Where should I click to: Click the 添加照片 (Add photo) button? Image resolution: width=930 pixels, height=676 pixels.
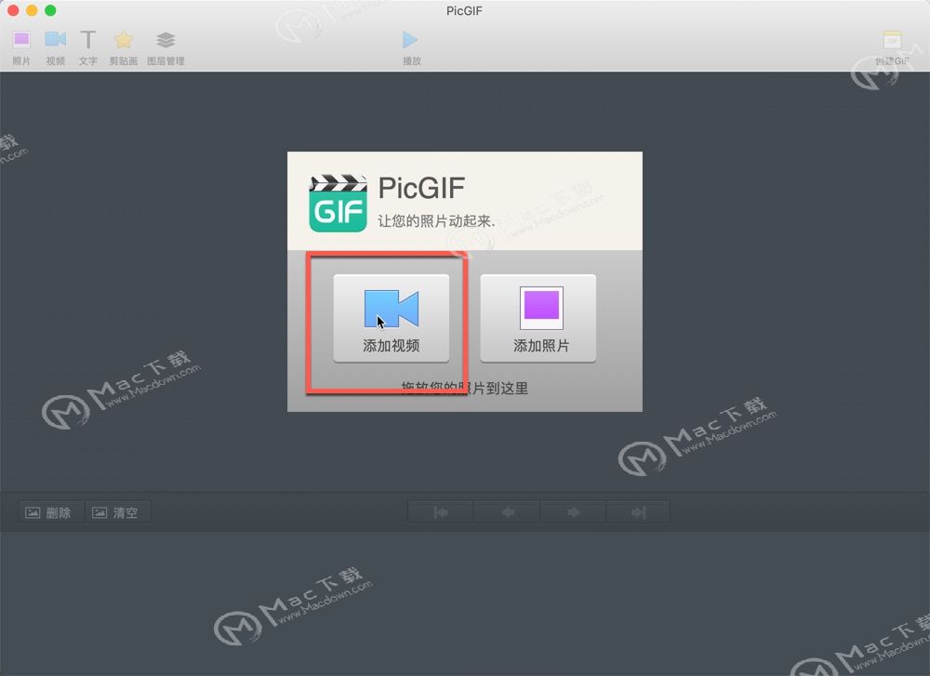[538, 318]
